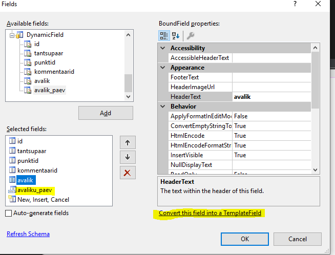Viewport: 335px width, 255px height.
Task: Open Property Pages wrench icon
Action: (190, 35)
